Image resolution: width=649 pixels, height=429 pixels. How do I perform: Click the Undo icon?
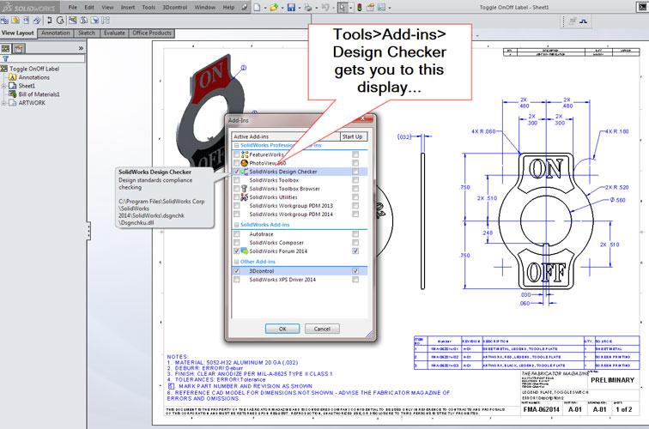point(324,7)
